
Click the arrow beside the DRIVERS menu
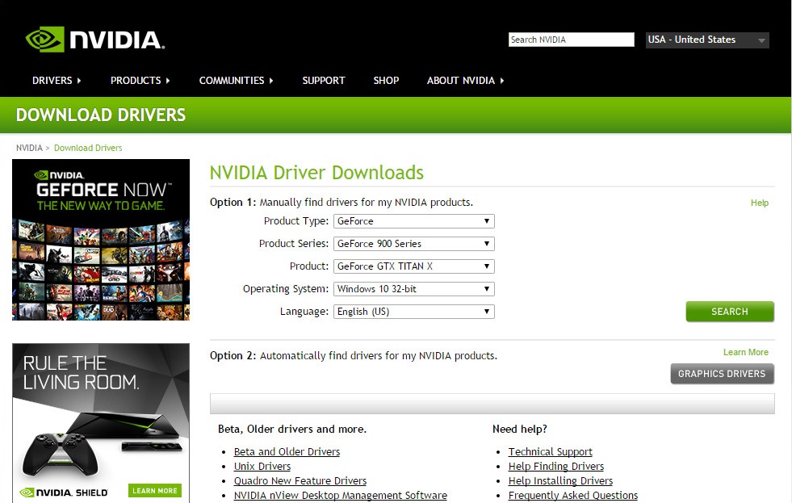(x=79, y=80)
